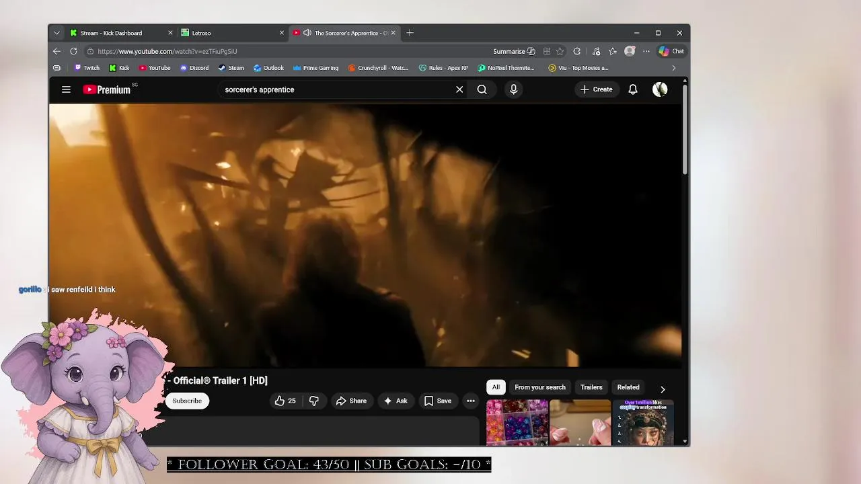Open YouTube notifications bell
The height and width of the screenshot is (484, 861).
[x=633, y=89]
